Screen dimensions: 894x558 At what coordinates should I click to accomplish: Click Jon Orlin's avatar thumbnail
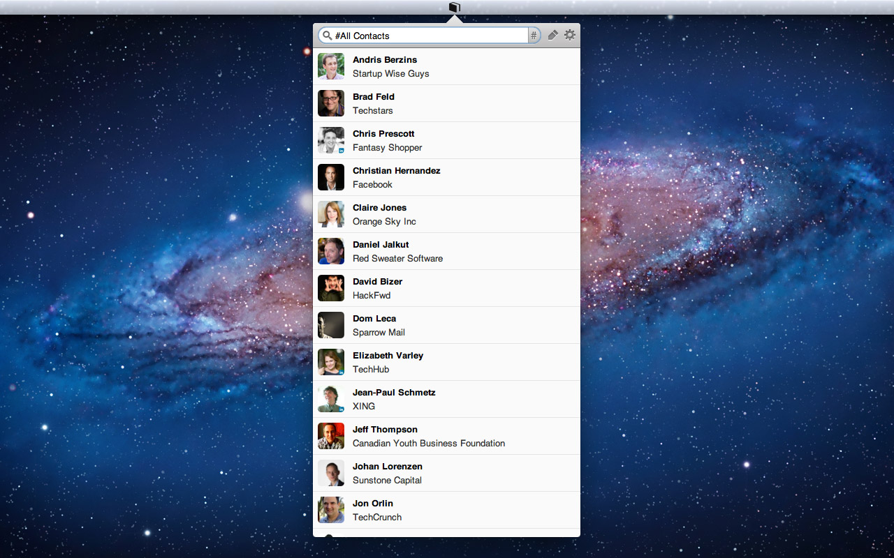point(331,510)
